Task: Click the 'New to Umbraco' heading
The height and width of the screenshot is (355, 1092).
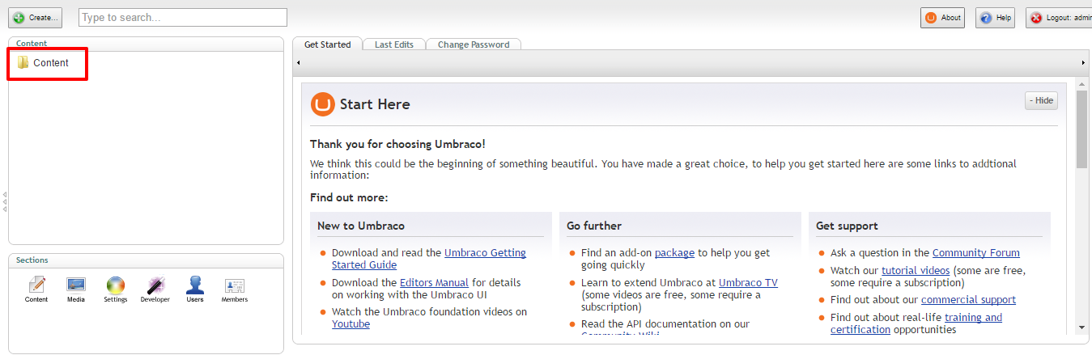Action: click(361, 226)
